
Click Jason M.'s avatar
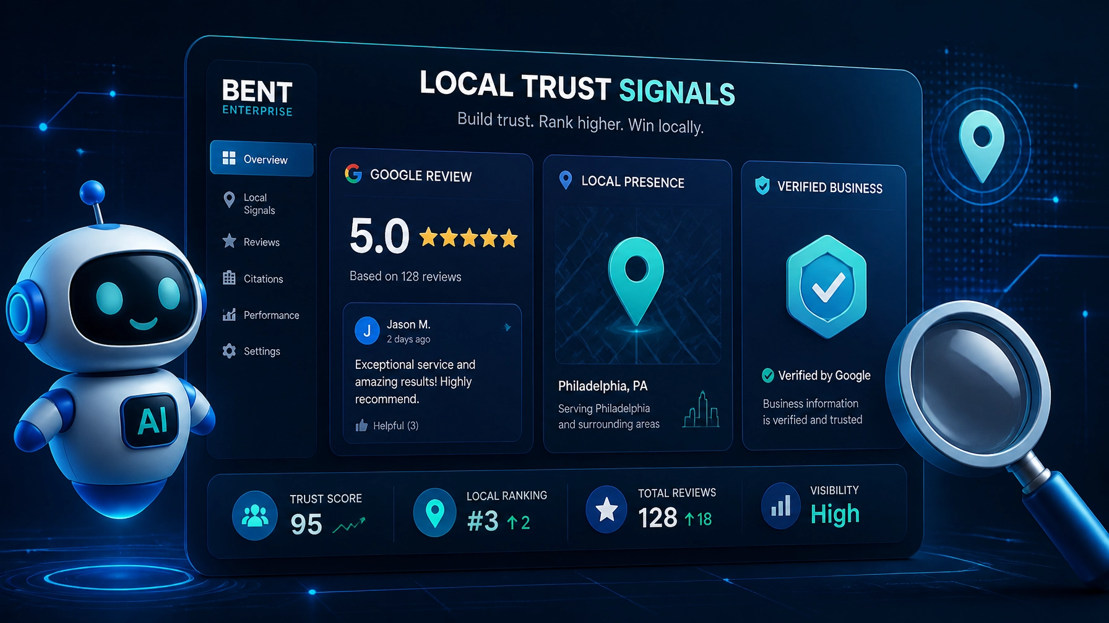coord(367,331)
